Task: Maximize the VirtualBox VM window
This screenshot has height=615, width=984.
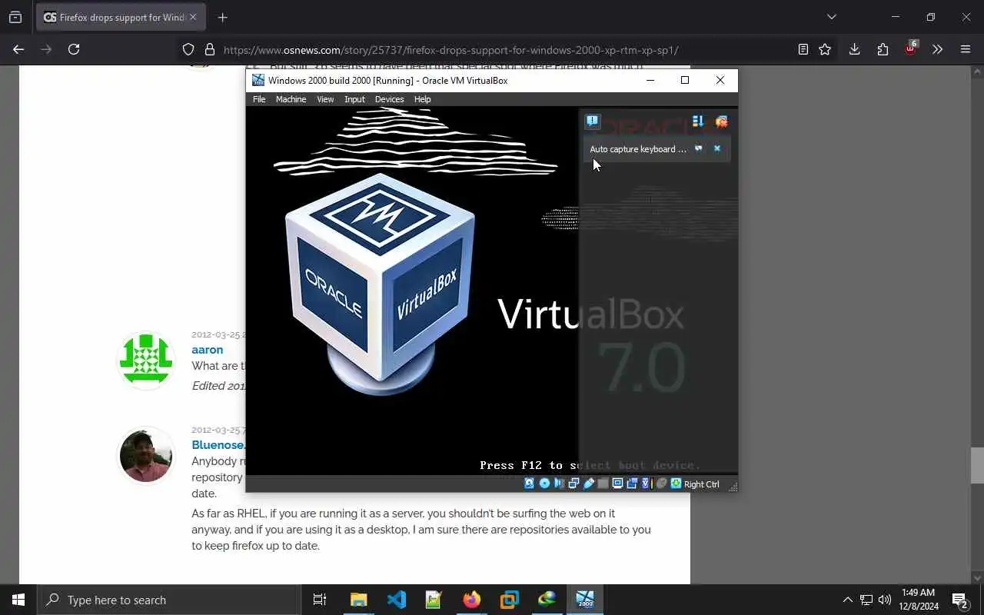Action: click(x=685, y=80)
